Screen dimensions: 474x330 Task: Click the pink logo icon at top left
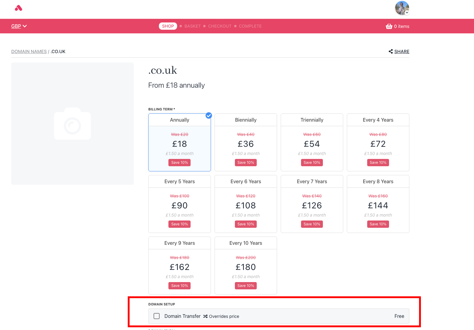[x=19, y=8]
